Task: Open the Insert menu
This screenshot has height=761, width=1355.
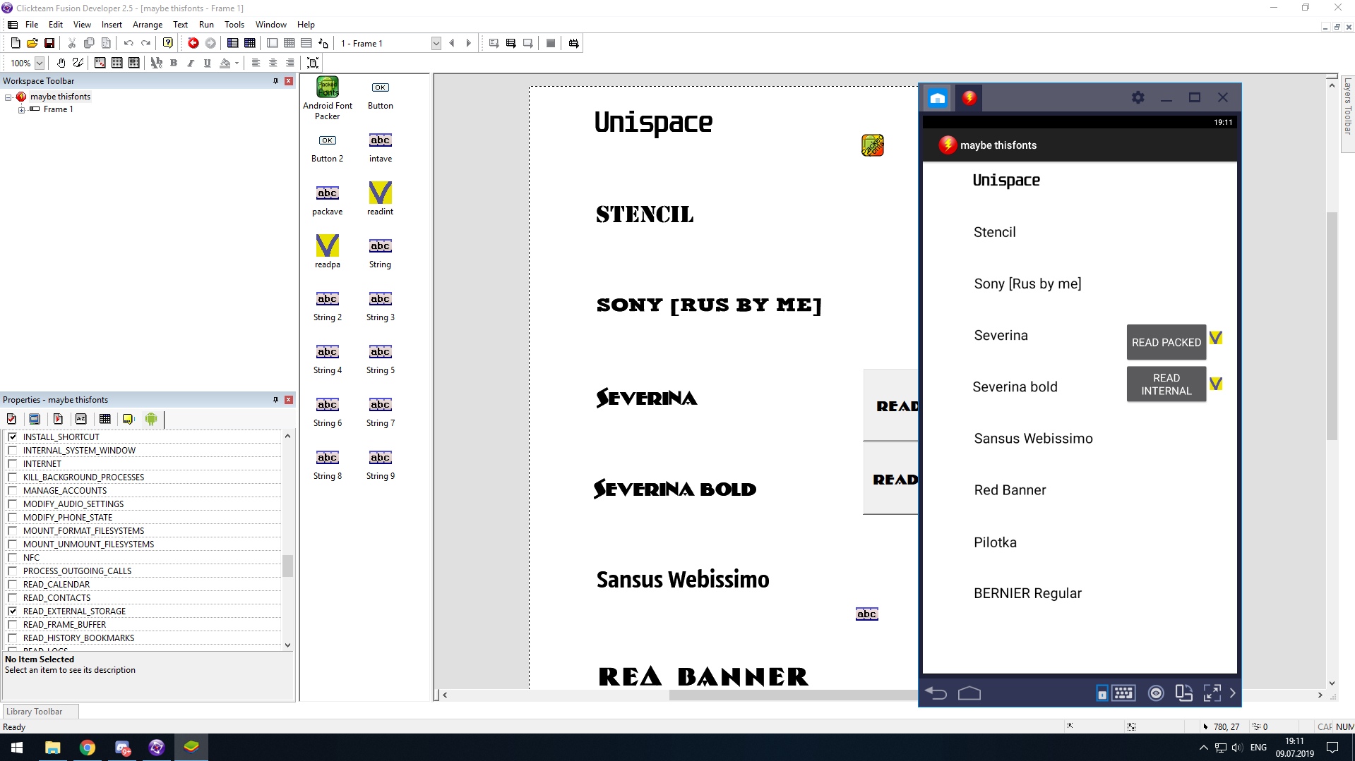Action: tap(112, 24)
